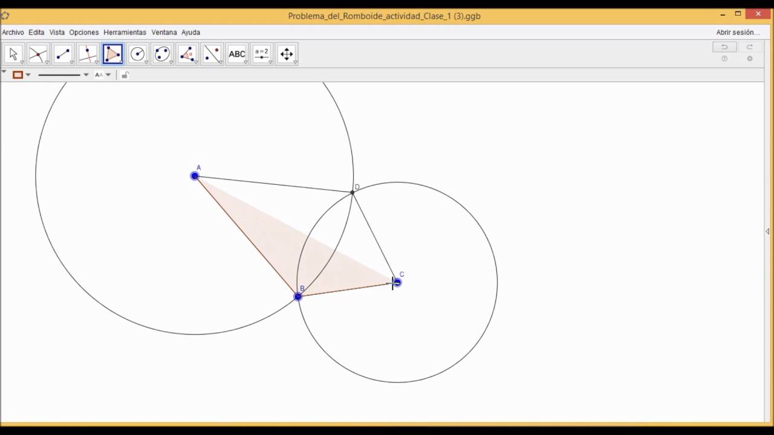Open the Archivo menu
The image size is (774, 435).
coord(13,33)
